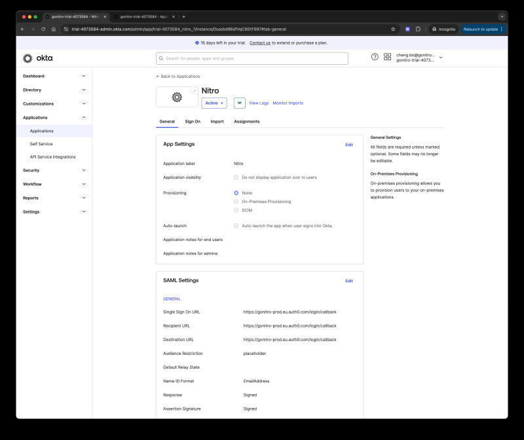524x440 pixels.
Task: Open the tab search dropdown arrow
Action: point(502,16)
